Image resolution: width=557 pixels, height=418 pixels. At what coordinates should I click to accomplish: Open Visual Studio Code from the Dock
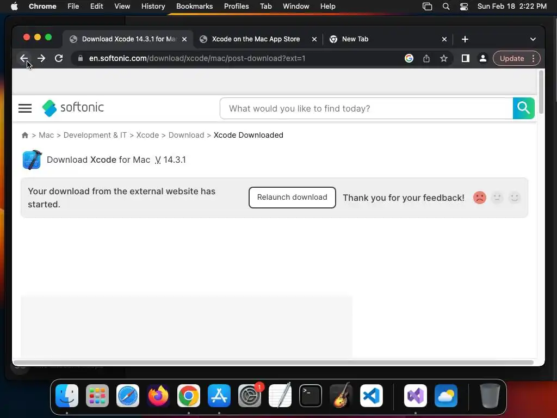372,396
